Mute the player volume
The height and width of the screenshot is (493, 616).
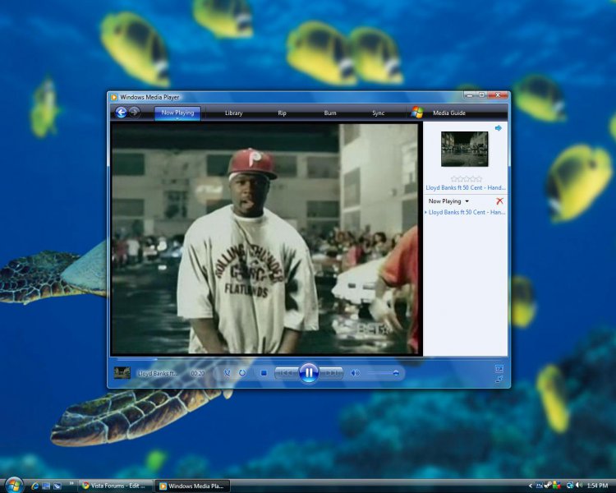coord(355,373)
